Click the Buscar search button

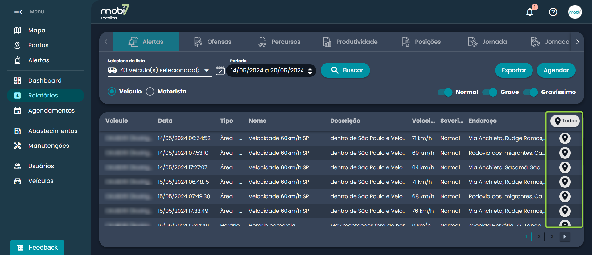pos(345,70)
